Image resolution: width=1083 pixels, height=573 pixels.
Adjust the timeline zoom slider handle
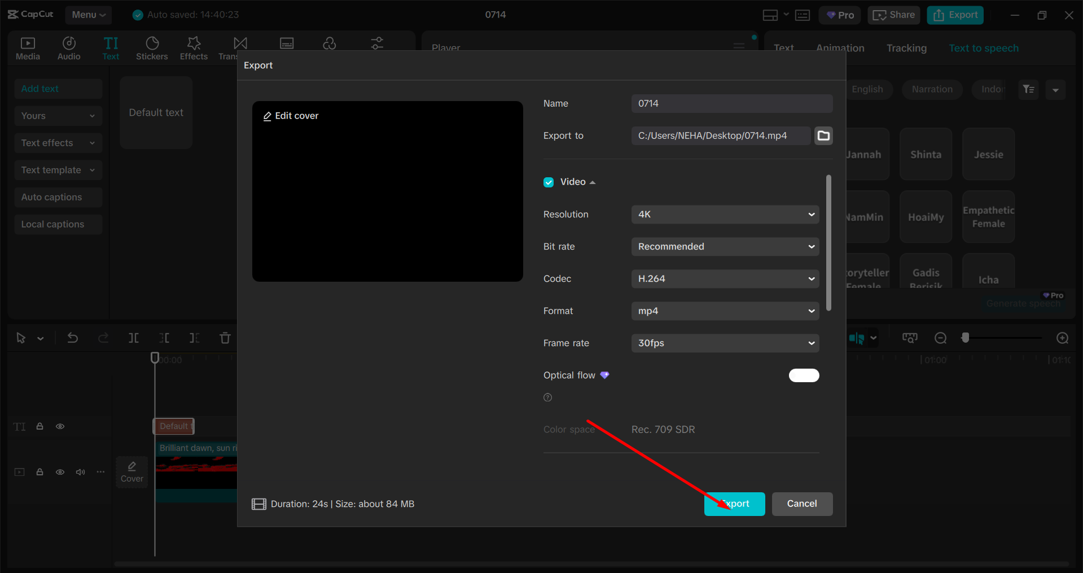click(x=966, y=338)
